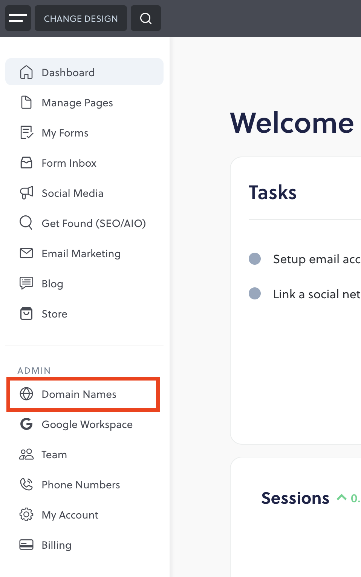Click the Manage Pages document icon
361x577 pixels.
(x=26, y=102)
